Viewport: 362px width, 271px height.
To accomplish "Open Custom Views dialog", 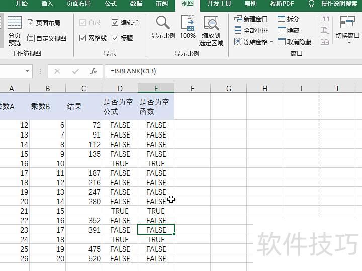I will pos(46,38).
